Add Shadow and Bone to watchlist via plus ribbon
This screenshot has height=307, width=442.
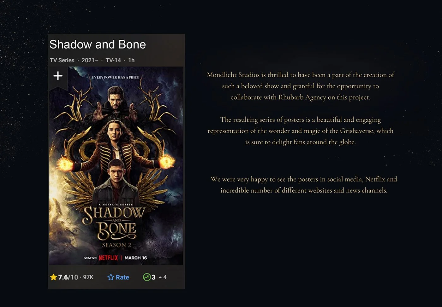pyautogui.click(x=58, y=77)
